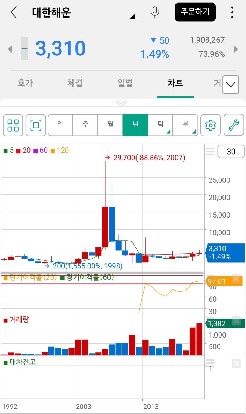
Task: Open the three-dot more options menu
Action: click(x=232, y=12)
